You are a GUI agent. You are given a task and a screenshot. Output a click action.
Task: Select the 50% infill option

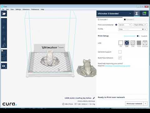click(x=133, y=43)
